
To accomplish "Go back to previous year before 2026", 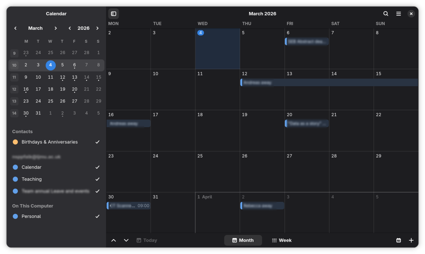I will 69,28.
